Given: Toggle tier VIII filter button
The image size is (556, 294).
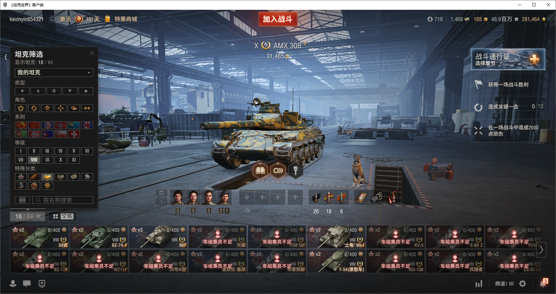Looking at the screenshot, I should 34,160.
